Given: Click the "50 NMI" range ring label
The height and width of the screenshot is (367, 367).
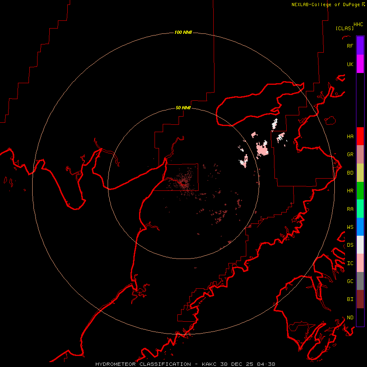Looking at the screenshot, I should pos(183,108).
